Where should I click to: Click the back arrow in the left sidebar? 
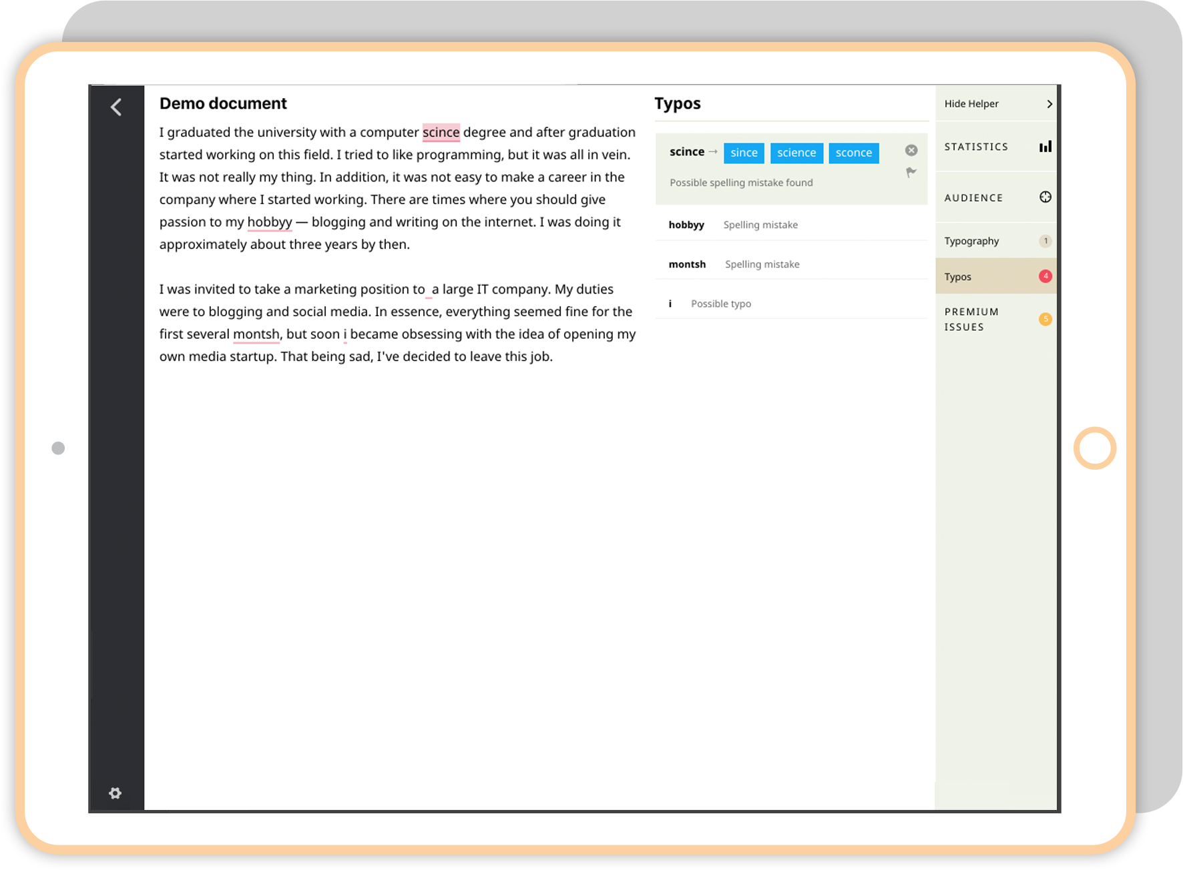tap(116, 107)
